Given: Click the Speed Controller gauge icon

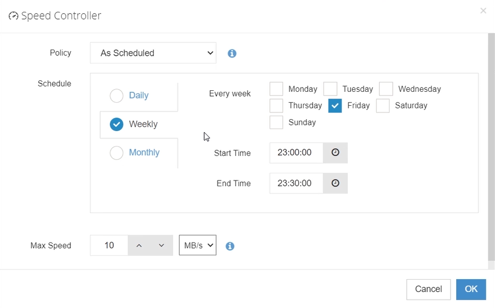Looking at the screenshot, I should coord(13,15).
